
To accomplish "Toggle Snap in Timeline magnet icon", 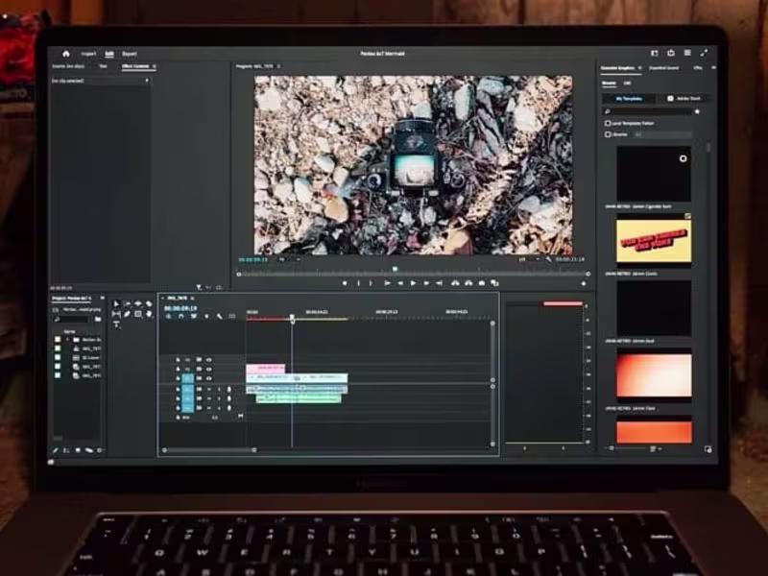I will [181, 317].
